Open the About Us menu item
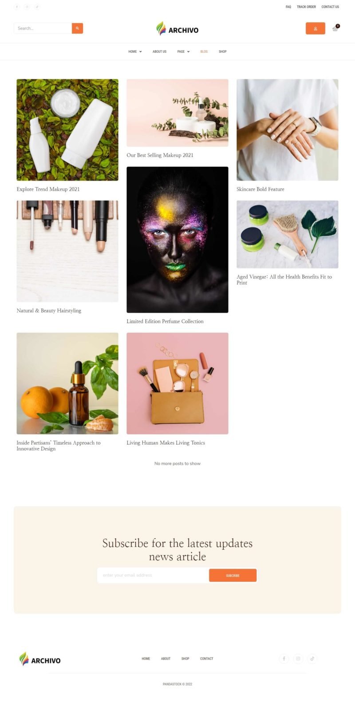This screenshot has height=701, width=355. 160,51
